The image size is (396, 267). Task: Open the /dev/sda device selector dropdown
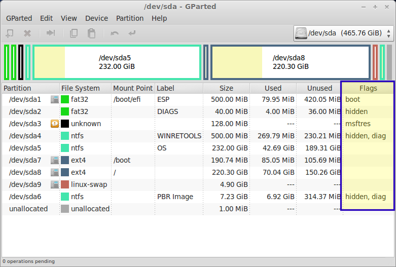click(x=344, y=33)
